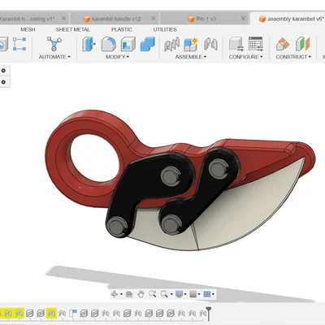
Task: Click the last joint feature before timeline marker
Action: 202,314
